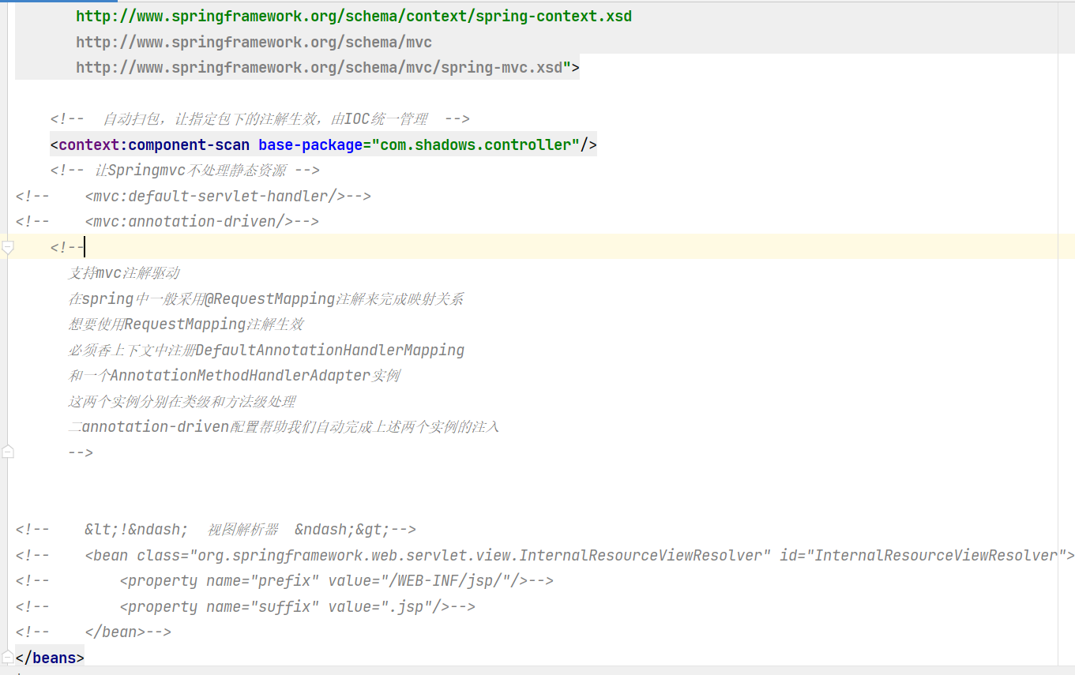Viewport: 1075px width, 675px height.
Task: Click the commented </bean> closing tag
Action: [x=115, y=632]
